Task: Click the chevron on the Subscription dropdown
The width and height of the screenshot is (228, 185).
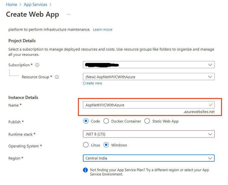Action: (210, 65)
